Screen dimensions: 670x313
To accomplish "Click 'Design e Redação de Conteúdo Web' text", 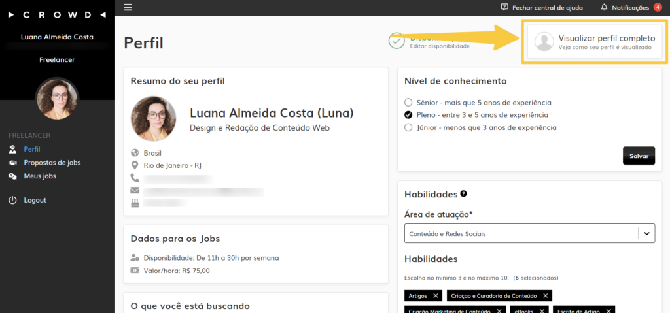I will (260, 127).
